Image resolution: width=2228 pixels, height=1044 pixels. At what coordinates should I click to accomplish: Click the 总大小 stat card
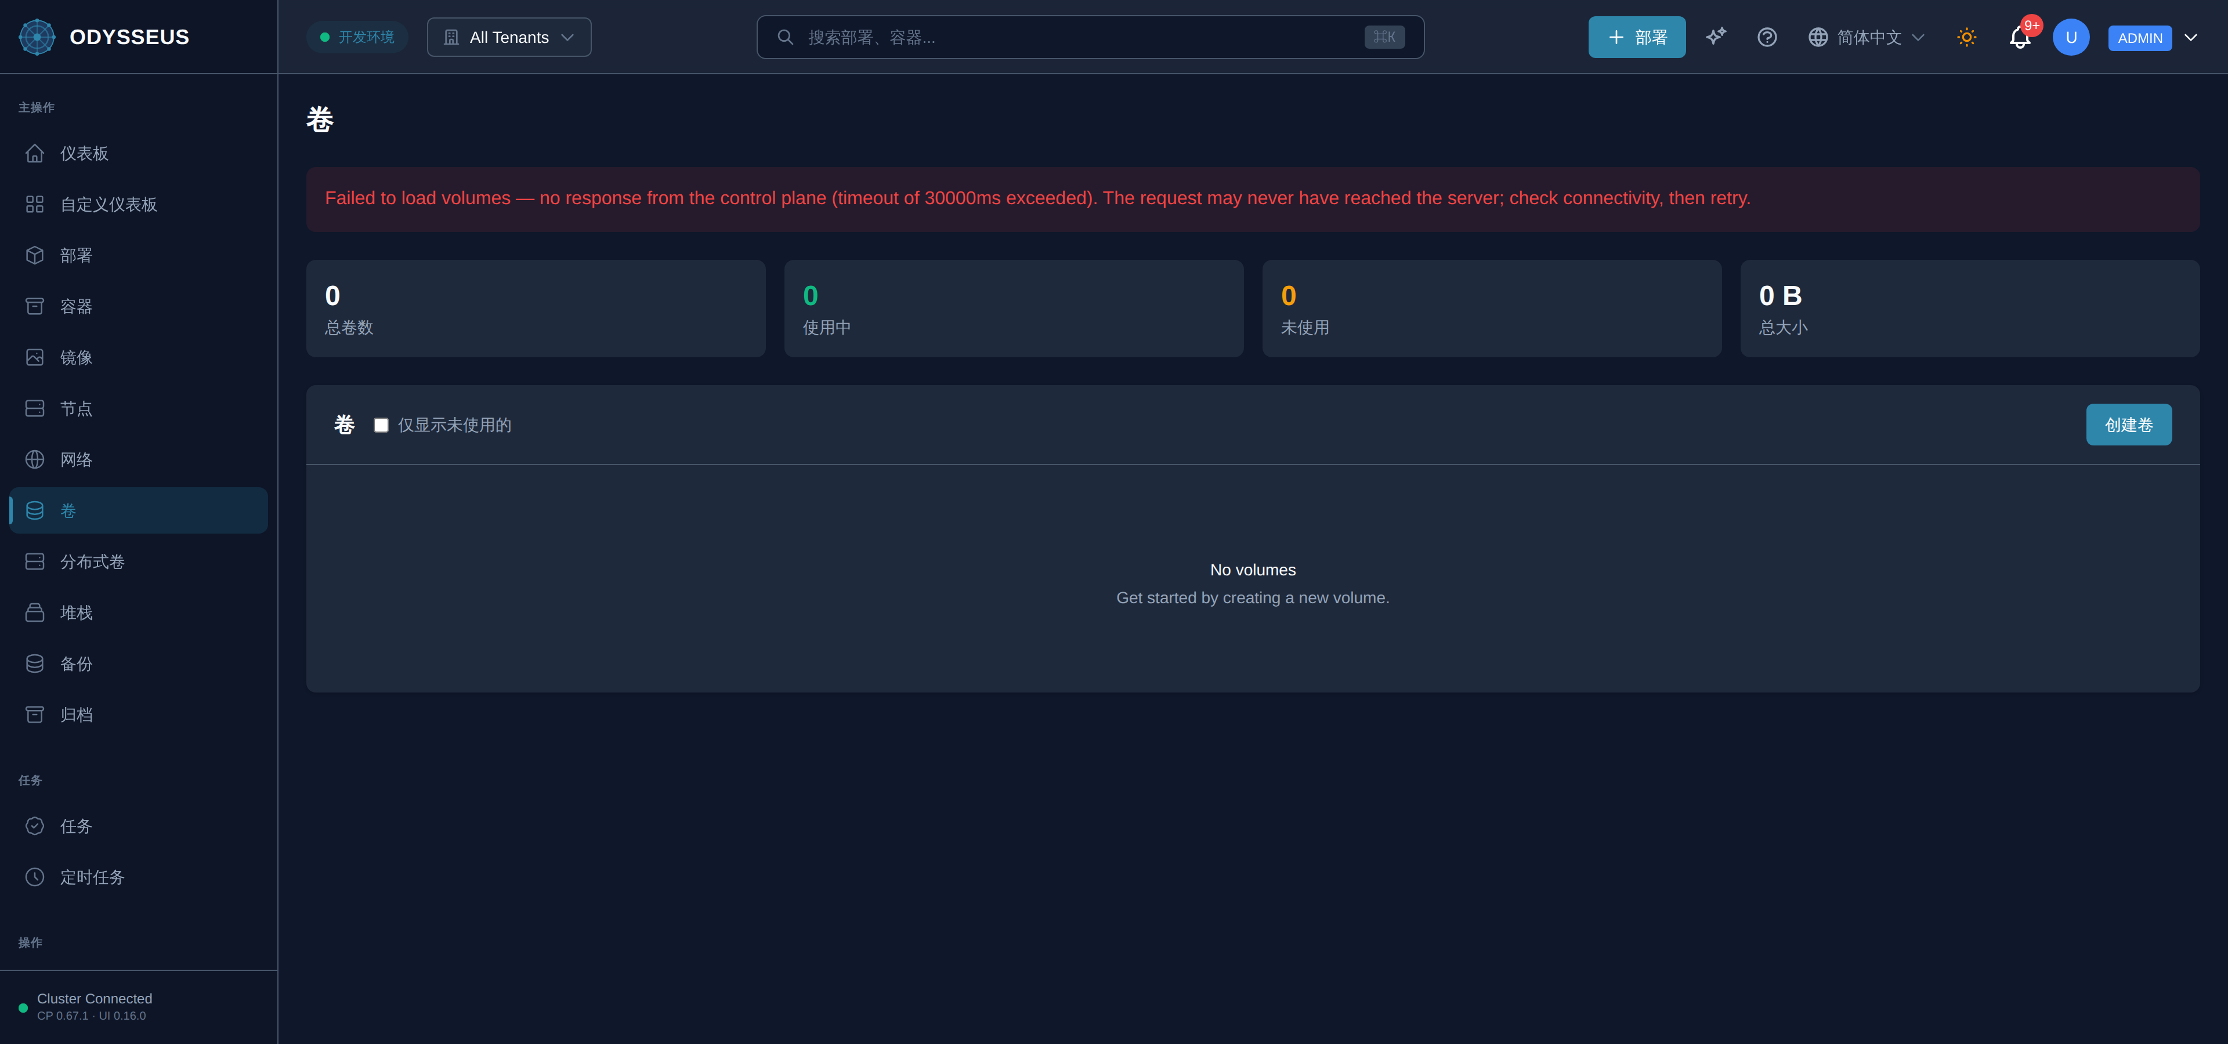coord(1969,309)
